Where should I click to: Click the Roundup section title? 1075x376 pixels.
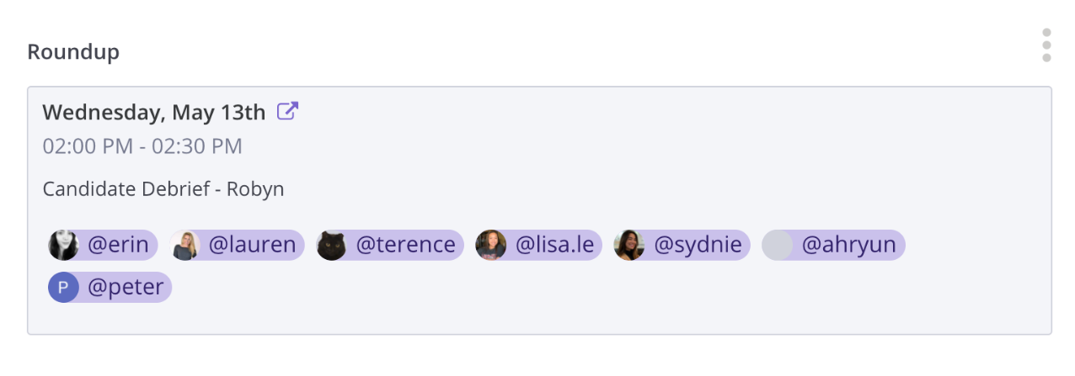(x=73, y=52)
